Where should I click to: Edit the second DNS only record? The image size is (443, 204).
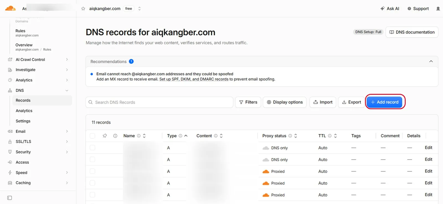pyautogui.click(x=428, y=159)
